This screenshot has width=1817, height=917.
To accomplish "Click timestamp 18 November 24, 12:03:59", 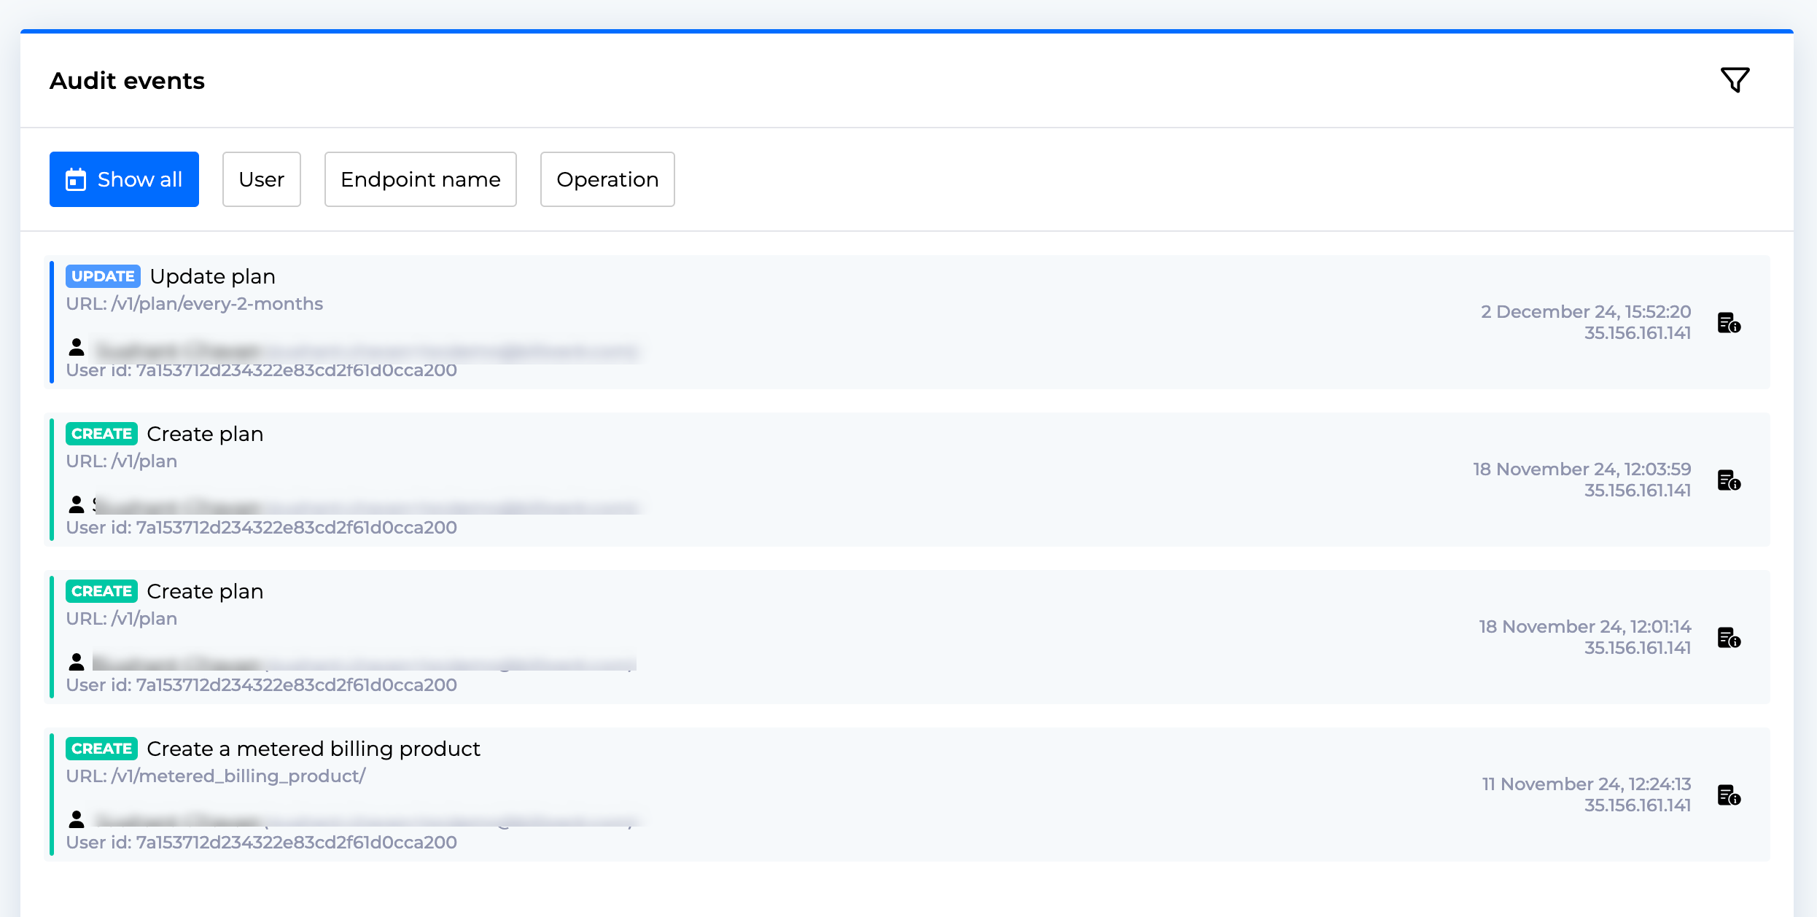I will point(1581,469).
